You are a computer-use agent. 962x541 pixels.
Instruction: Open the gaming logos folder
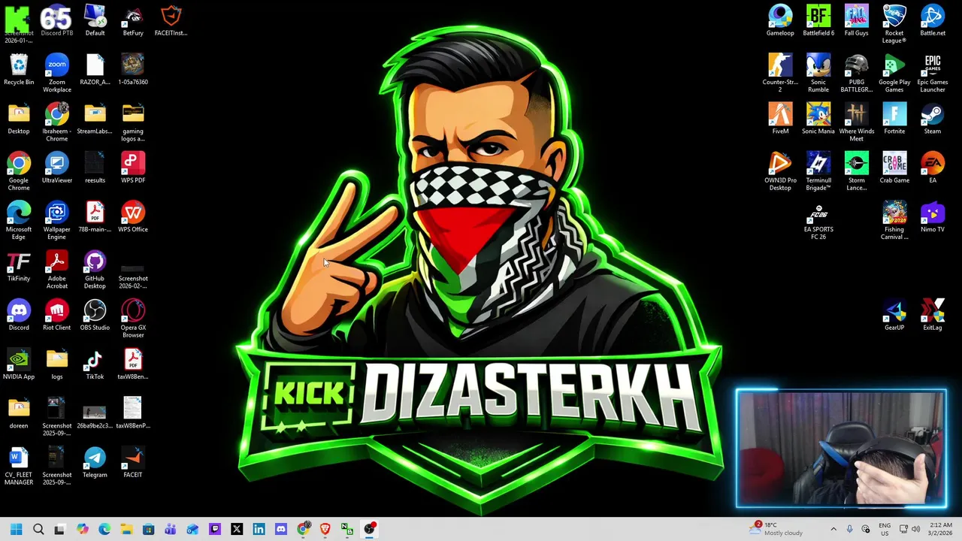click(133, 122)
